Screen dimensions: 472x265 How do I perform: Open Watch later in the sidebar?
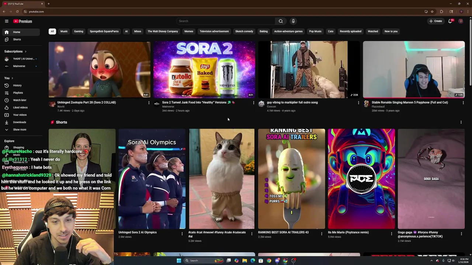click(20, 100)
